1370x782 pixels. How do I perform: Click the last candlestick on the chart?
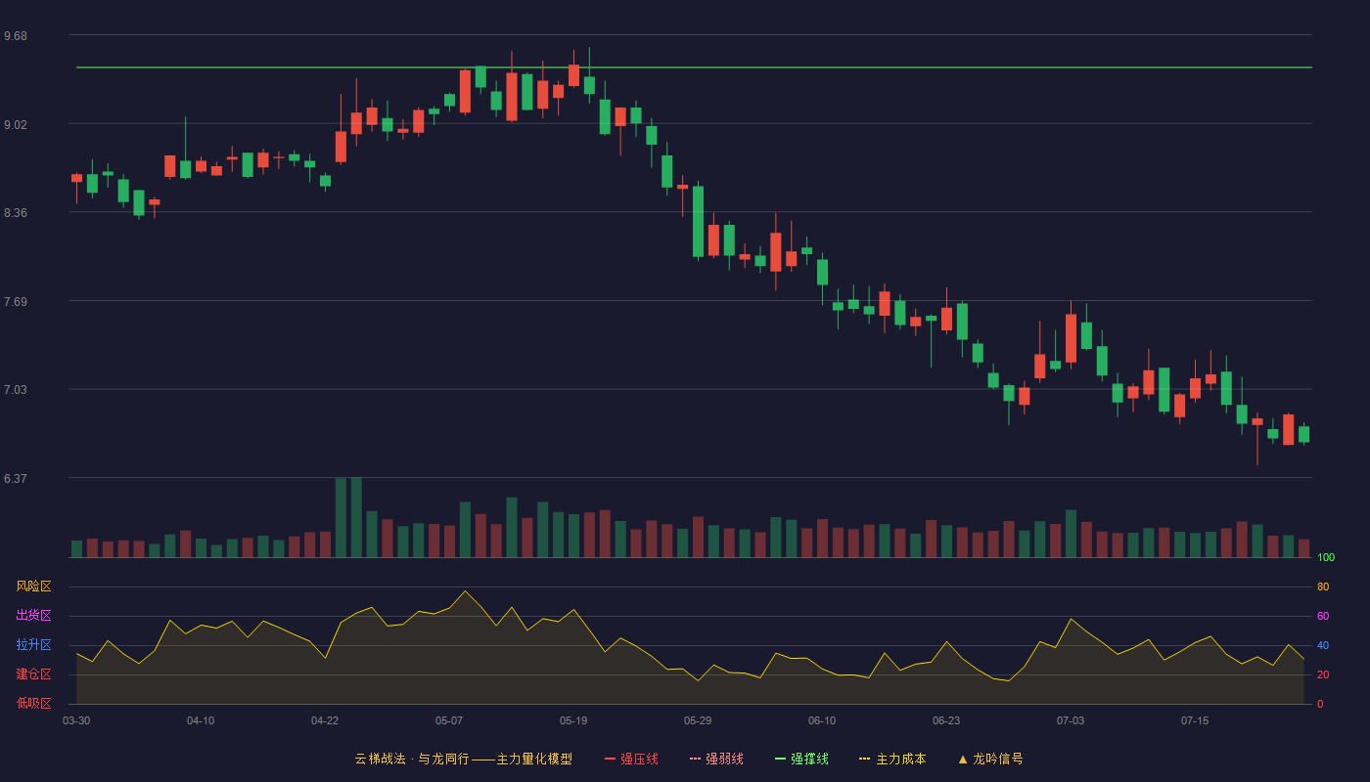1303,434
